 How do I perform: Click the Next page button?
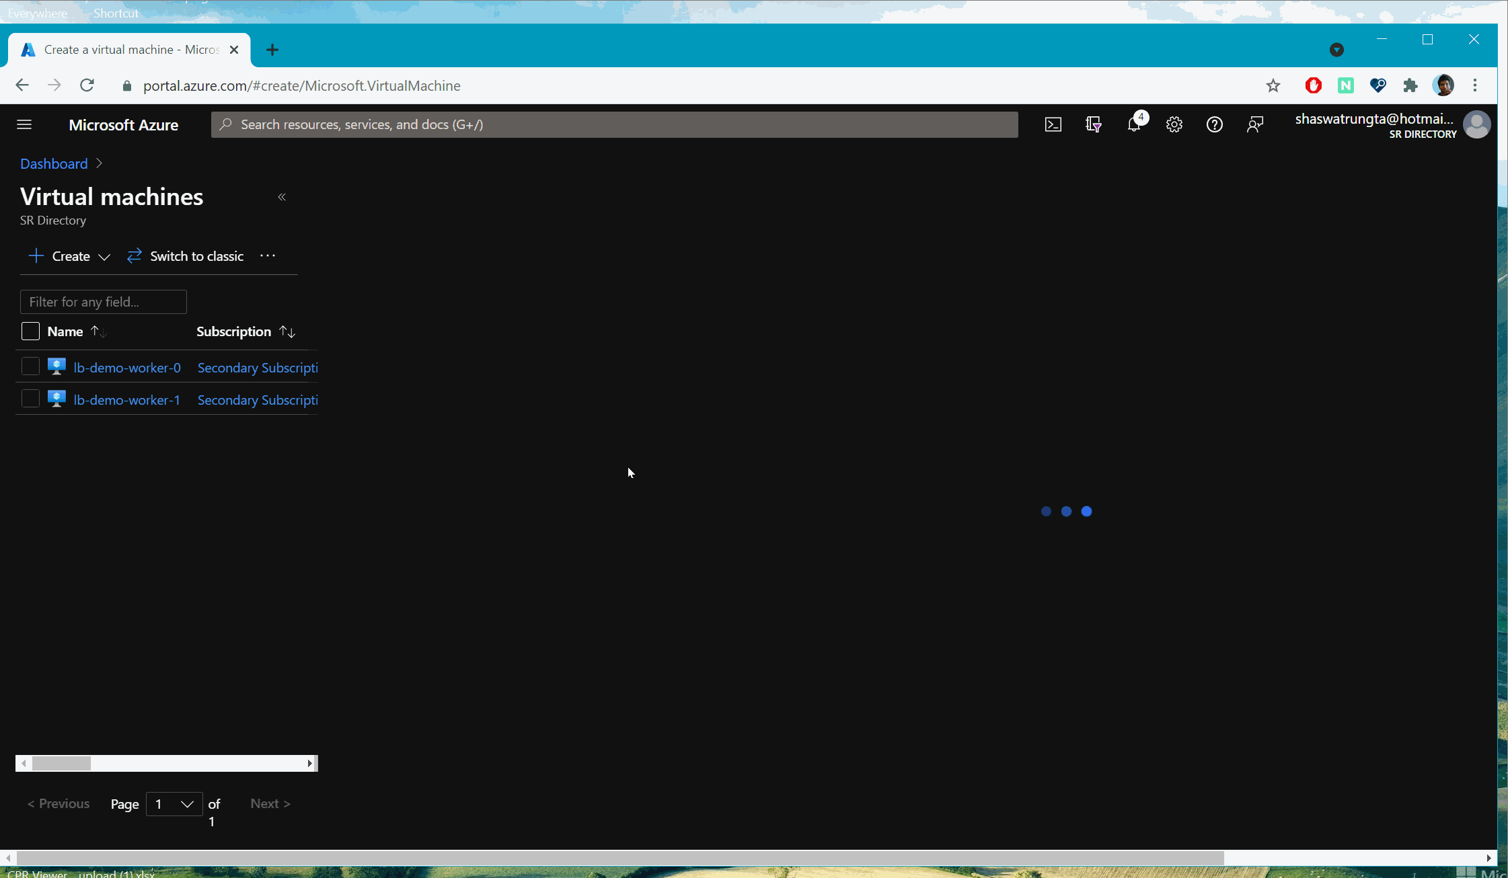pyautogui.click(x=270, y=803)
